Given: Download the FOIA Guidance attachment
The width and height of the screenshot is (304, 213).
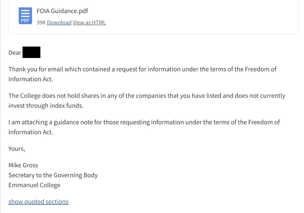Looking at the screenshot, I should [59, 23].
